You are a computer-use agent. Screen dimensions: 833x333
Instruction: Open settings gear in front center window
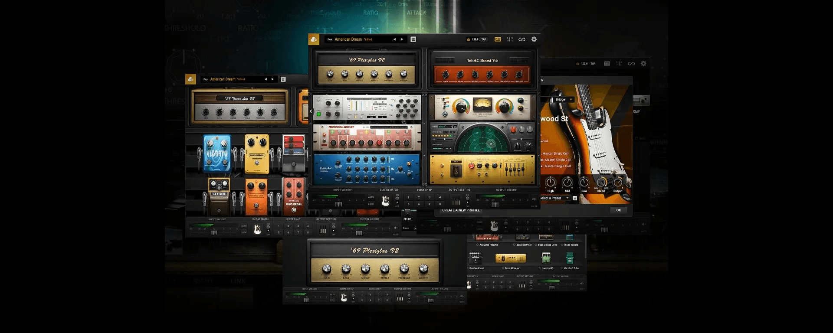coord(534,39)
